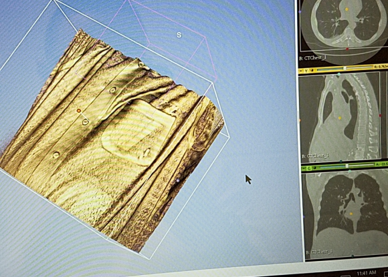Click the G view label on green bar

[x=309, y=168]
